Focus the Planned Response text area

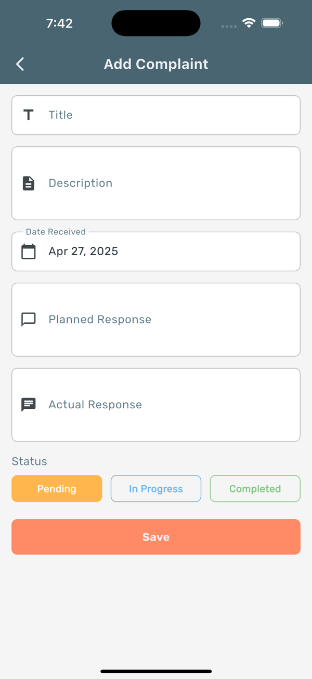[156, 320]
